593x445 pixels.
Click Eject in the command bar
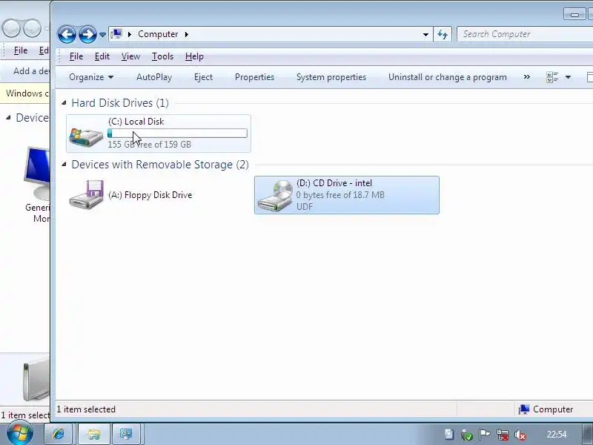click(x=203, y=77)
